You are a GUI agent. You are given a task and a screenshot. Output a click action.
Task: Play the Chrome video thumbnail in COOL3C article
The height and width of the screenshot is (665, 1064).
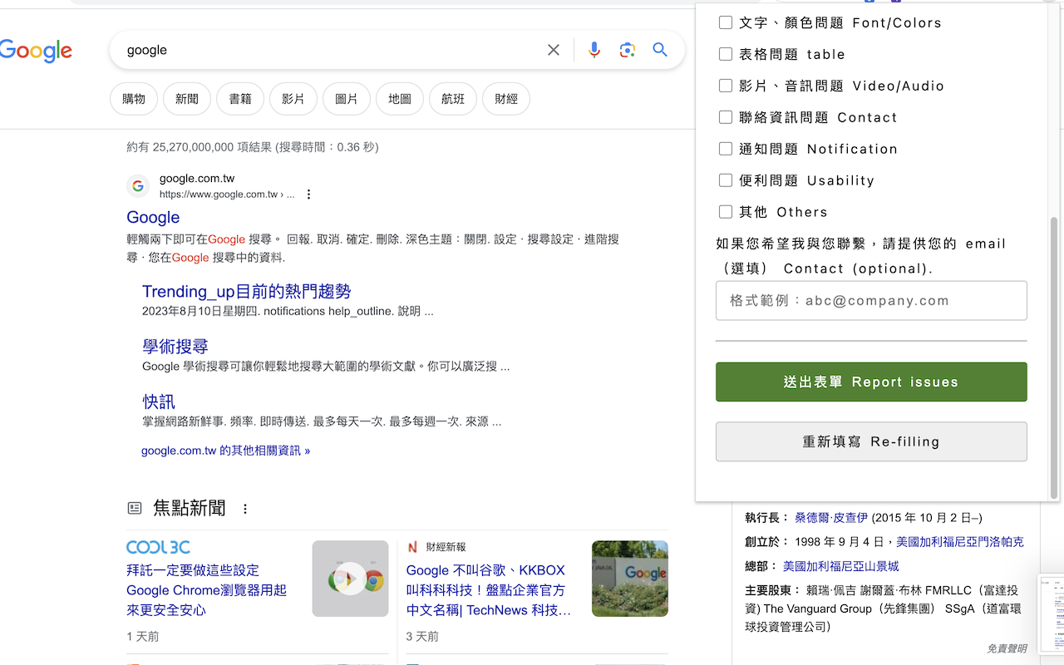pos(351,579)
